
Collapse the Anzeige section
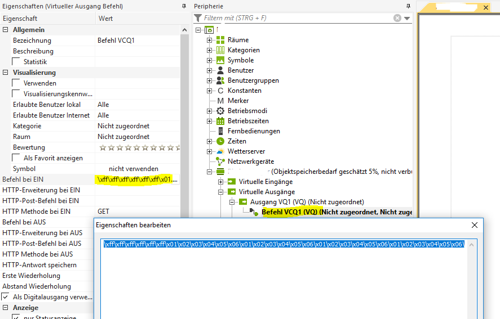(x=5, y=308)
